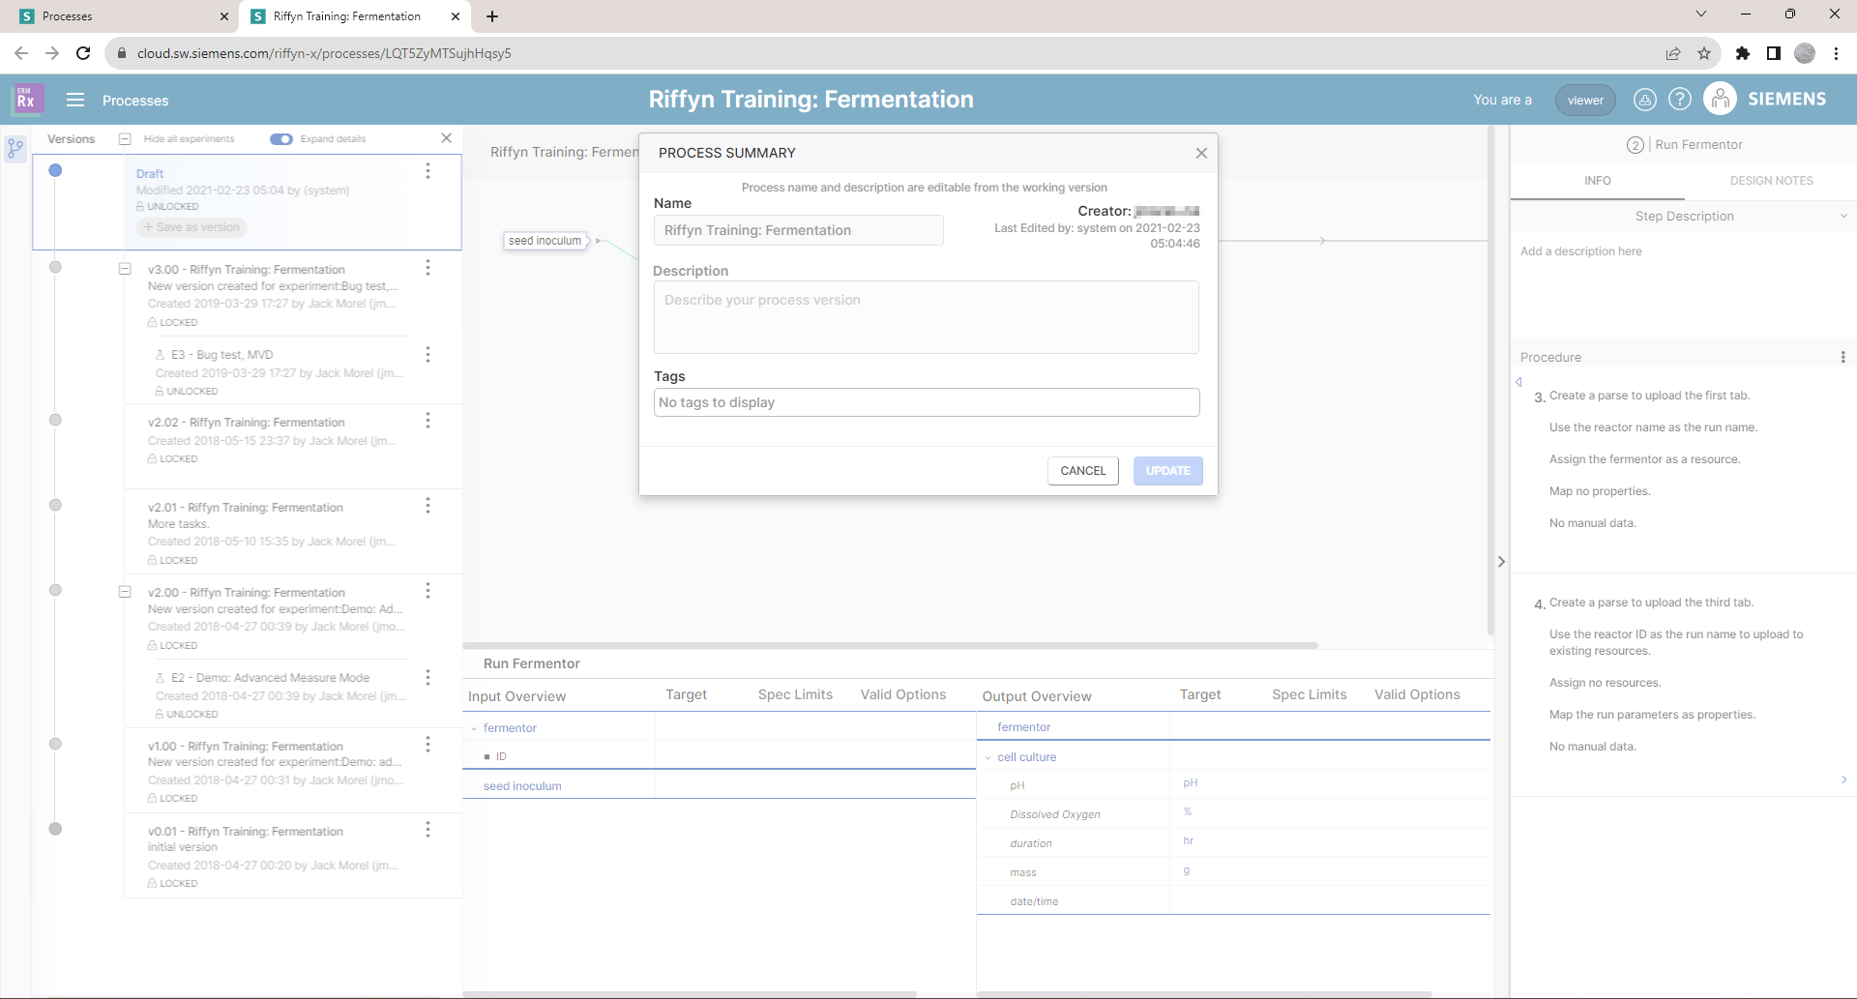The width and height of the screenshot is (1857, 999).
Task: Switch to the Processes browser tab
Action: pos(118,15)
